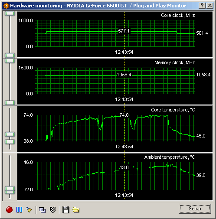Click the Core temperature graph's upper slider handle
The width and height of the screenshot is (216, 219).
10,134
